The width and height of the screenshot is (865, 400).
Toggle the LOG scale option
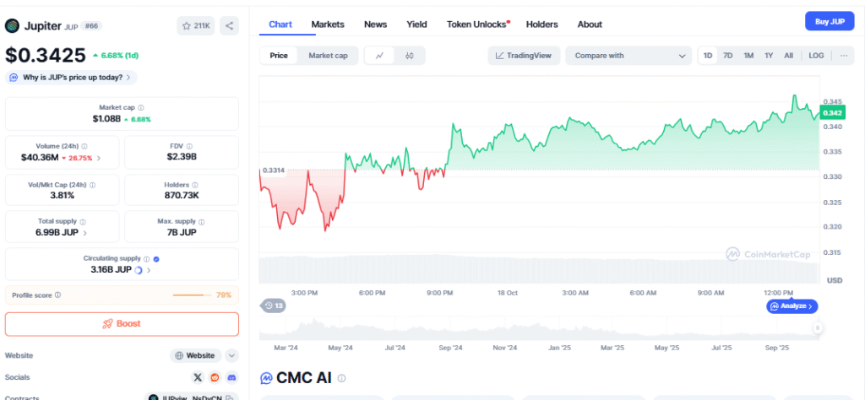pyautogui.click(x=816, y=56)
